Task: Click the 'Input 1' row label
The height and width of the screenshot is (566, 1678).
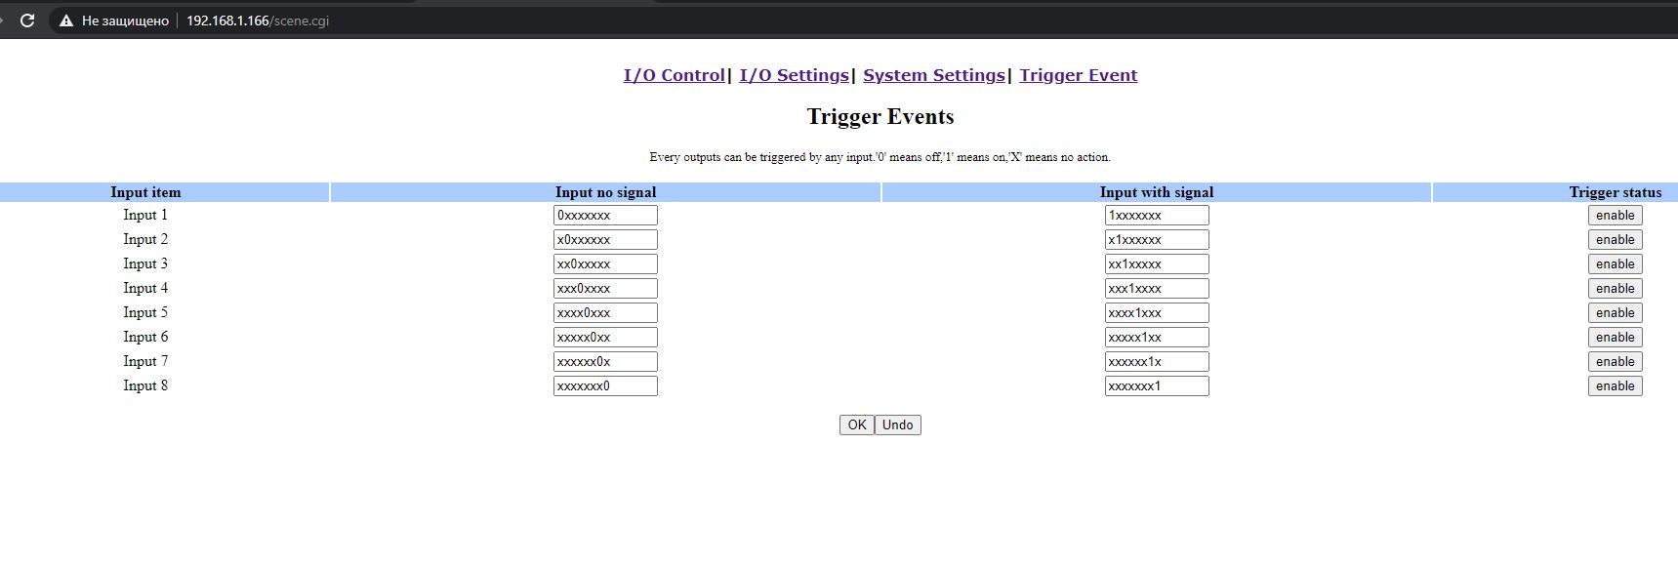Action: pyautogui.click(x=145, y=215)
